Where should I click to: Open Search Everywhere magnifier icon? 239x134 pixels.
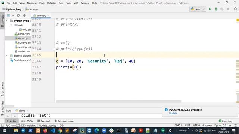(x=236, y=9)
